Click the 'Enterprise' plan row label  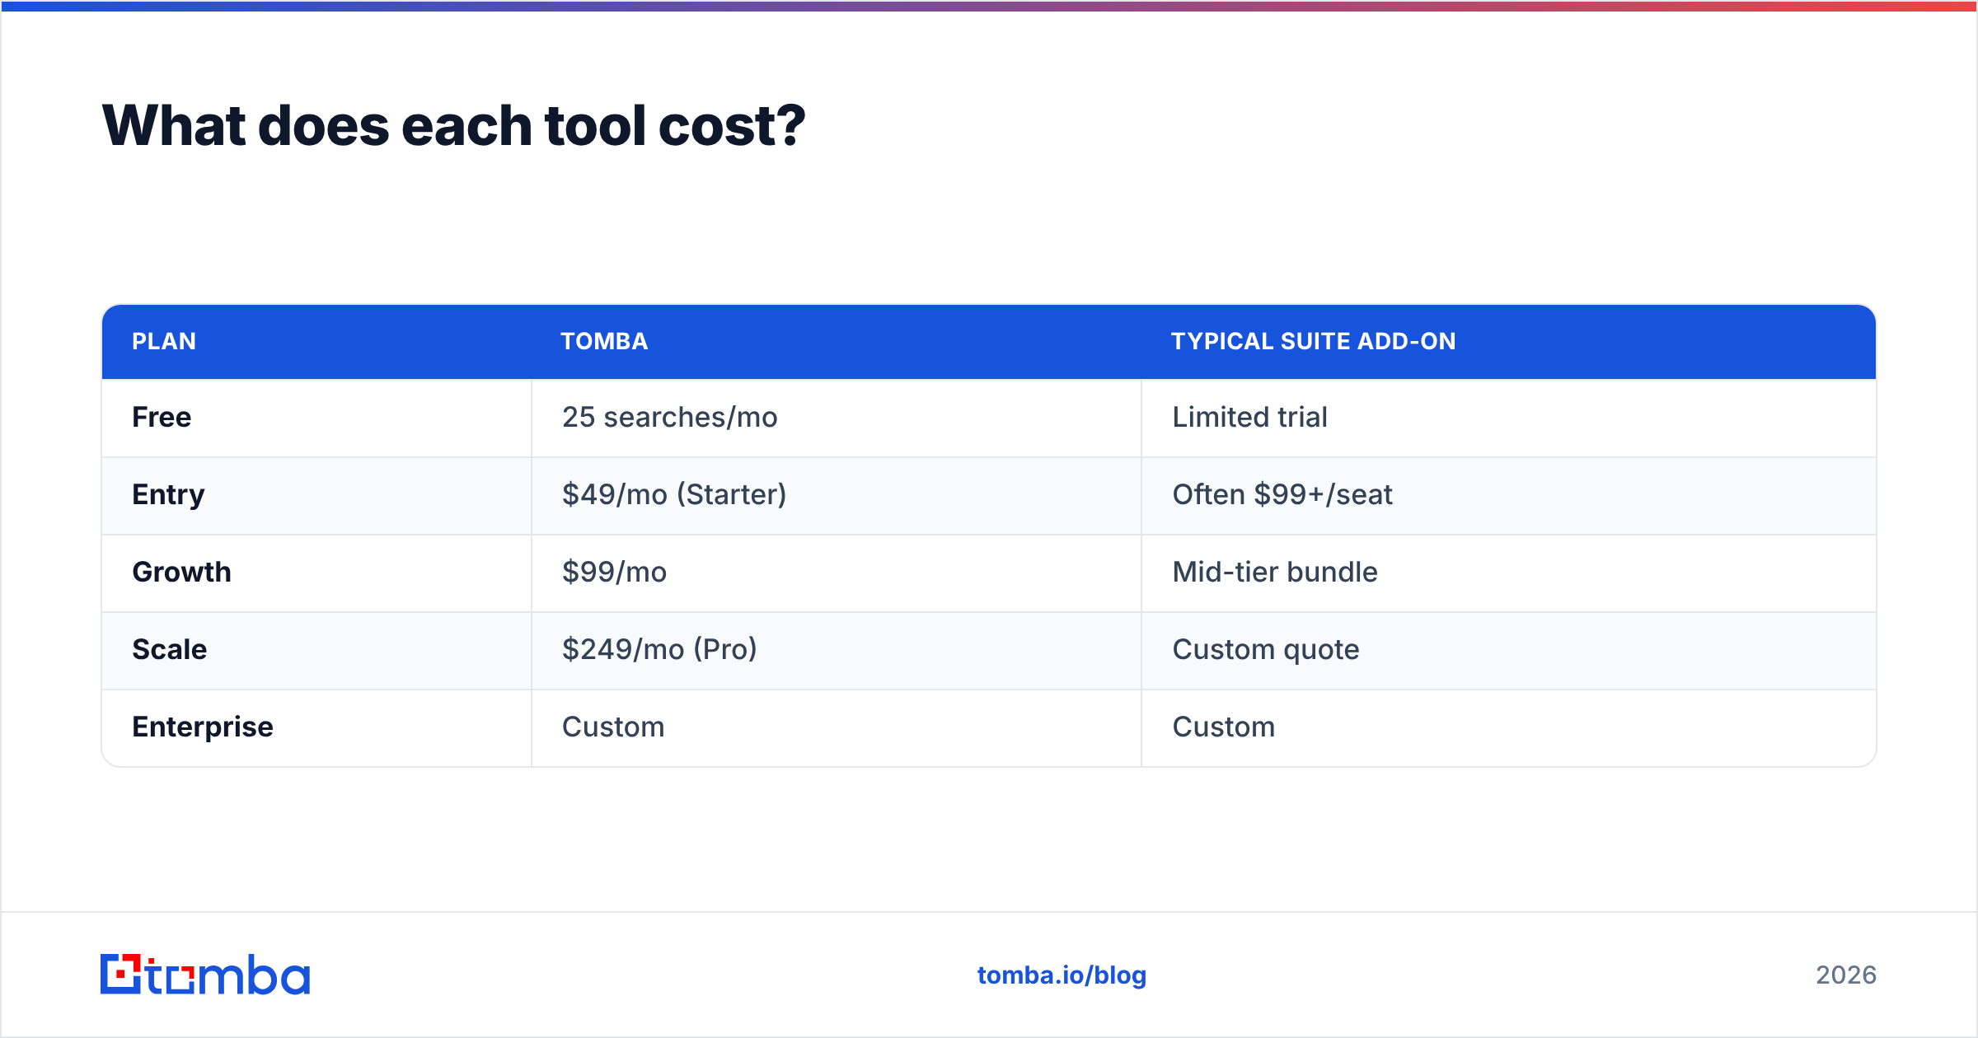tap(203, 727)
